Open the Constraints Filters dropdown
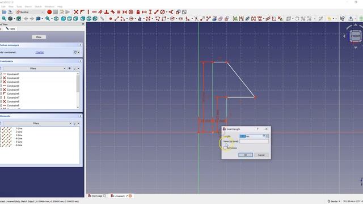Image resolution: width=363 pixels, height=204 pixels. click(35, 69)
